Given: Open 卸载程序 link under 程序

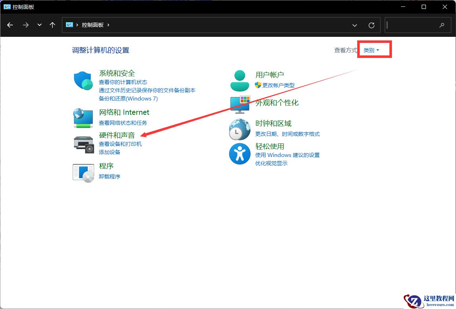Looking at the screenshot, I should tap(110, 176).
